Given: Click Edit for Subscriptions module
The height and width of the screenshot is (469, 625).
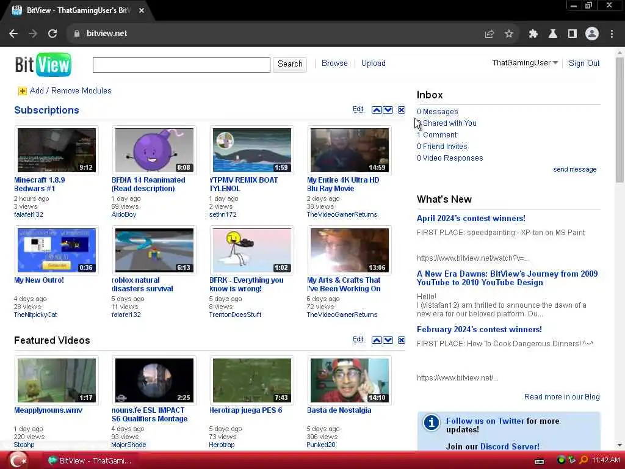Looking at the screenshot, I should pyautogui.click(x=358, y=109).
